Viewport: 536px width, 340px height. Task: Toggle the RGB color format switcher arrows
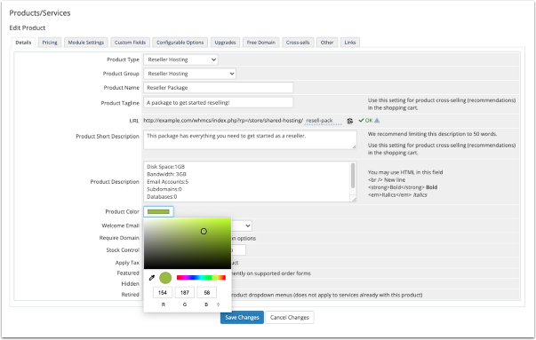(x=218, y=304)
